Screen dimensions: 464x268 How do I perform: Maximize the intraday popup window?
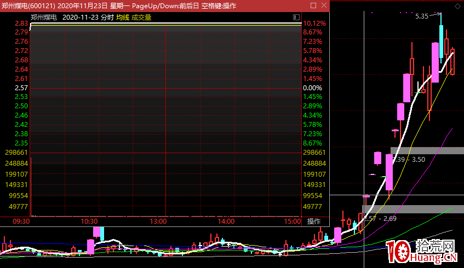[x=313, y=5]
